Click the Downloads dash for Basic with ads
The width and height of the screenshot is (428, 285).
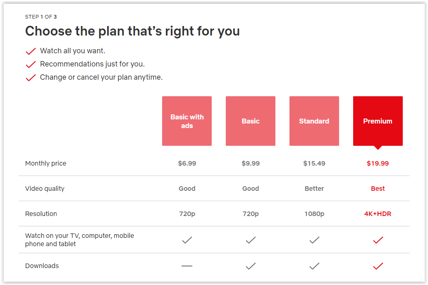click(x=187, y=266)
